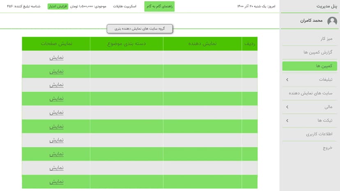Image resolution: width=340 pixels, height=191 pixels.
Task: Click نمایش link in ninth table row
Action: pos(56,168)
